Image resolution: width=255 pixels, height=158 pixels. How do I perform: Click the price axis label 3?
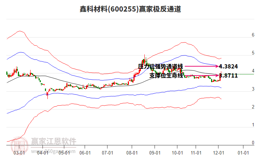click(253, 89)
